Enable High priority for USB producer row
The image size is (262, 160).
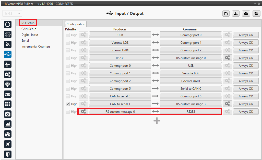pos(68,35)
